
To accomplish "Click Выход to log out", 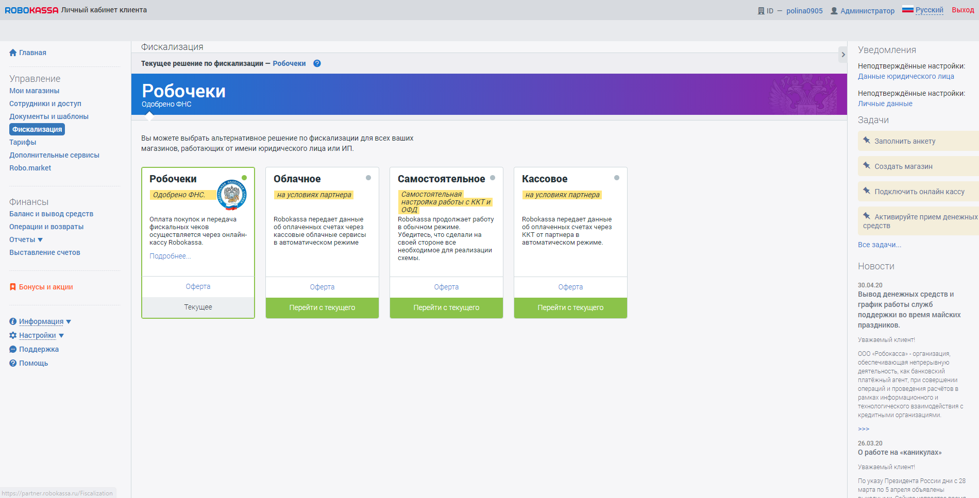I will pos(963,10).
